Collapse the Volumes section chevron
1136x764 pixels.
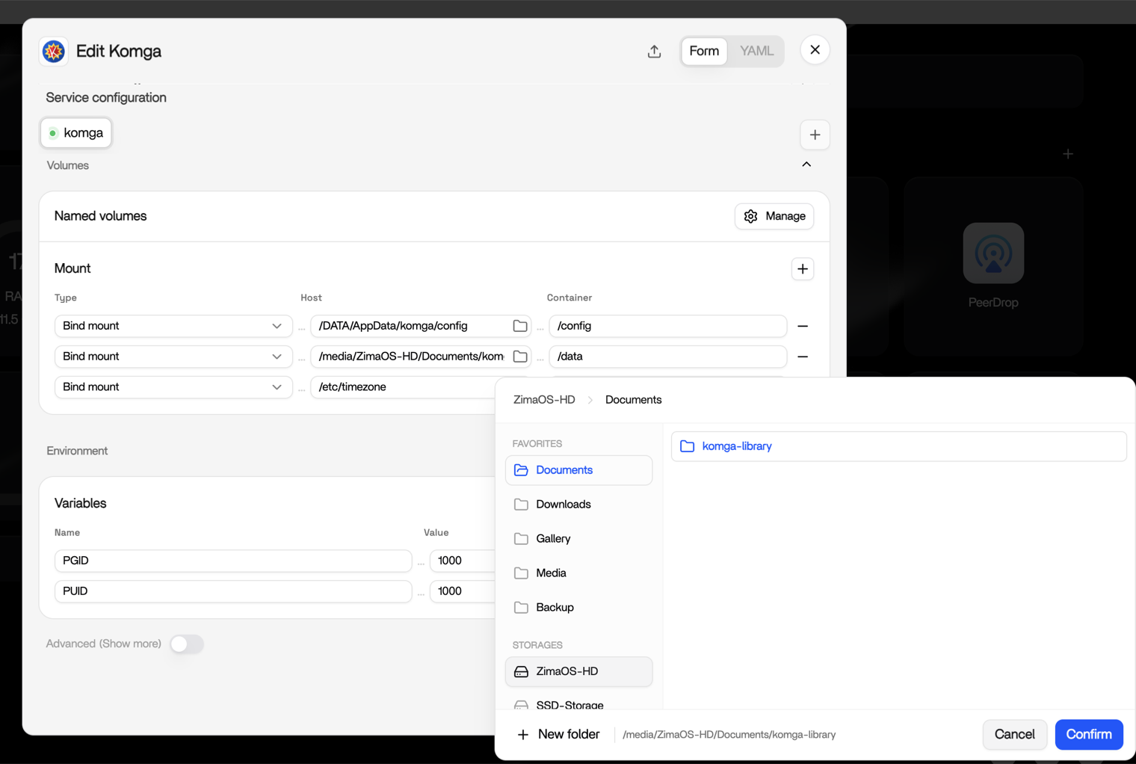pyautogui.click(x=806, y=164)
